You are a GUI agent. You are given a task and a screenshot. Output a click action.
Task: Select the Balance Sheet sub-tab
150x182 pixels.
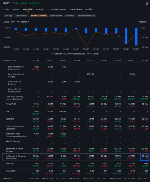pos(56,16)
